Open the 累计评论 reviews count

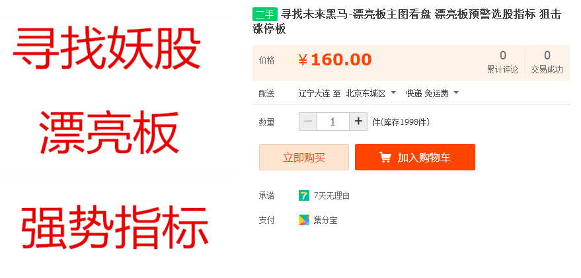(502, 63)
